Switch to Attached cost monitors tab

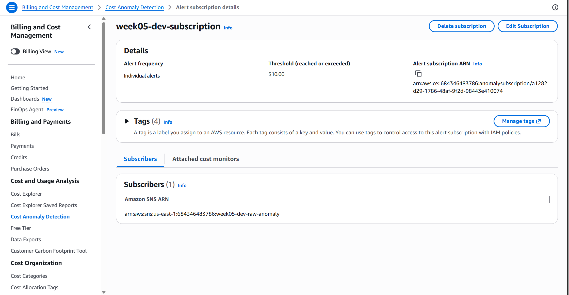tap(206, 159)
